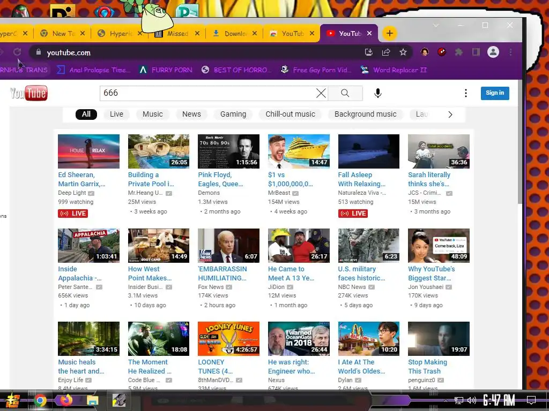
Task: Bookmark this page with the star icon
Action: click(x=403, y=52)
